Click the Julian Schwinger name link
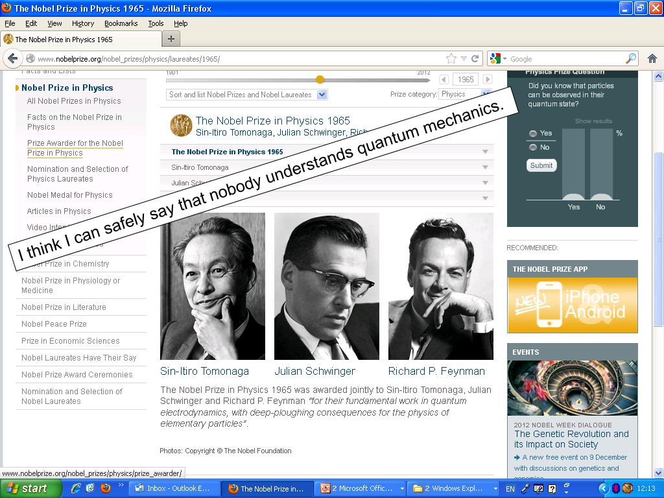Screen dimensions: 664x498 (315, 371)
